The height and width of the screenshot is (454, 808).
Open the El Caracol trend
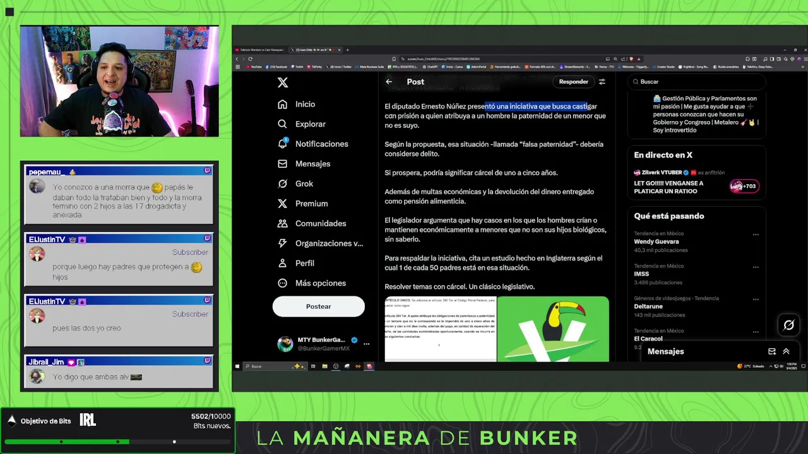648,339
